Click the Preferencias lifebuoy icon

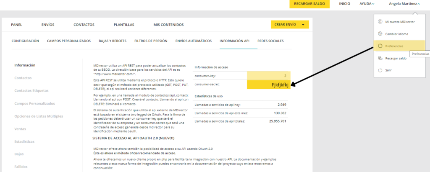(x=380, y=46)
